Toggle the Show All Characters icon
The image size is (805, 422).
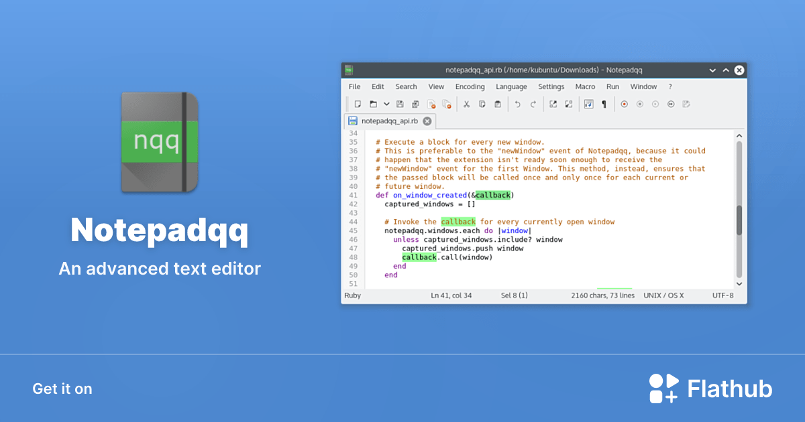pos(588,104)
